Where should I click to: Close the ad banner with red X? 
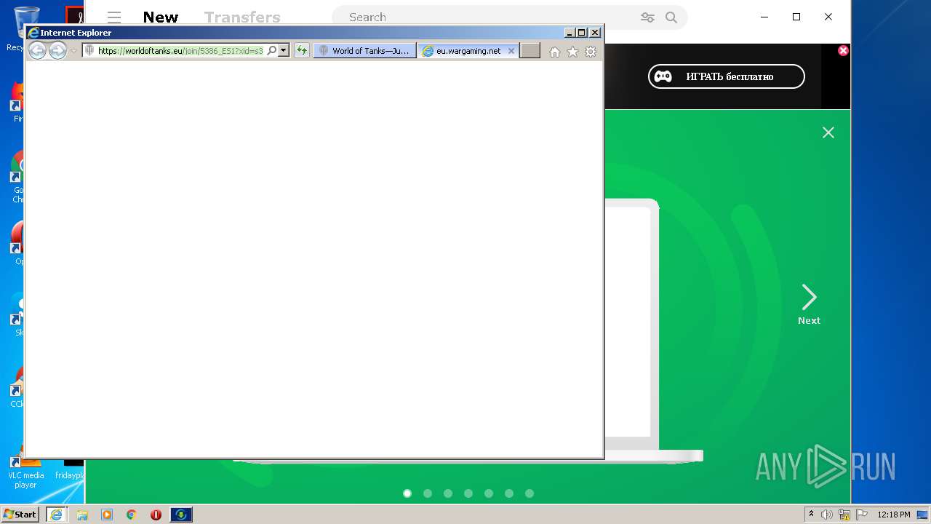pyautogui.click(x=843, y=50)
